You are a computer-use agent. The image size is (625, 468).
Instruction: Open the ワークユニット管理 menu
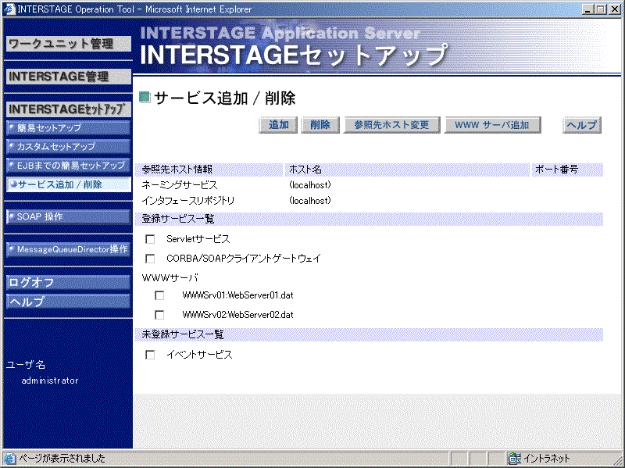tap(69, 44)
